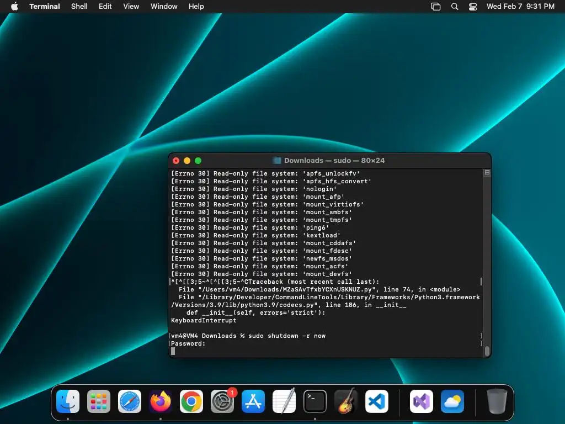
Task: Click the 'kextload' error line
Action: point(255,235)
